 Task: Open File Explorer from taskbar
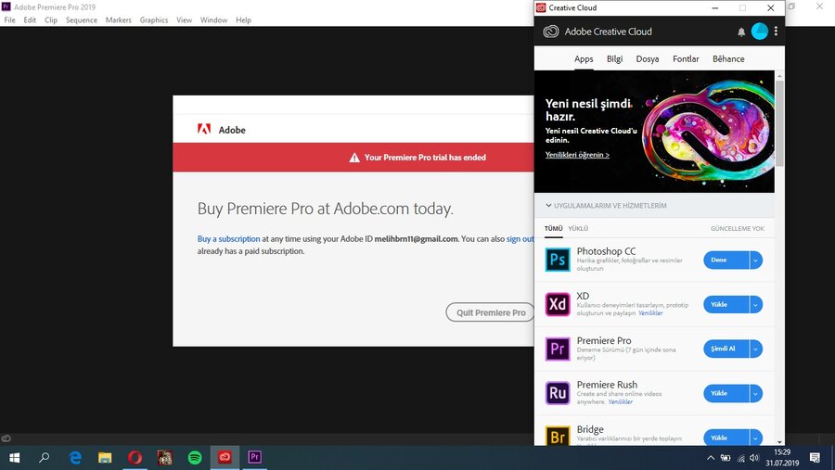tap(105, 458)
